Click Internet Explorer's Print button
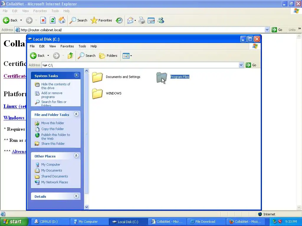302x226 pixels. (x=142, y=20)
